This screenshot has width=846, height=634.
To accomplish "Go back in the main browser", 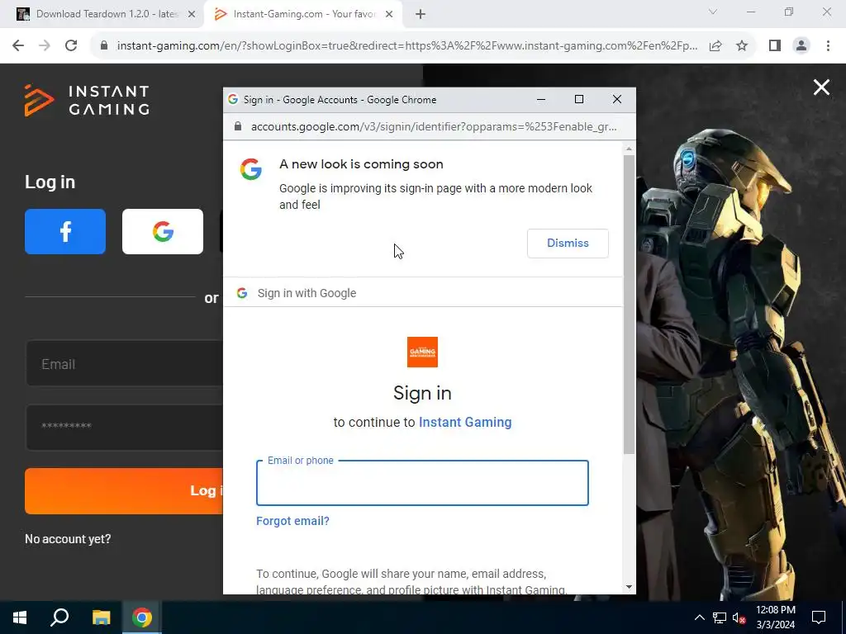I will (18, 46).
